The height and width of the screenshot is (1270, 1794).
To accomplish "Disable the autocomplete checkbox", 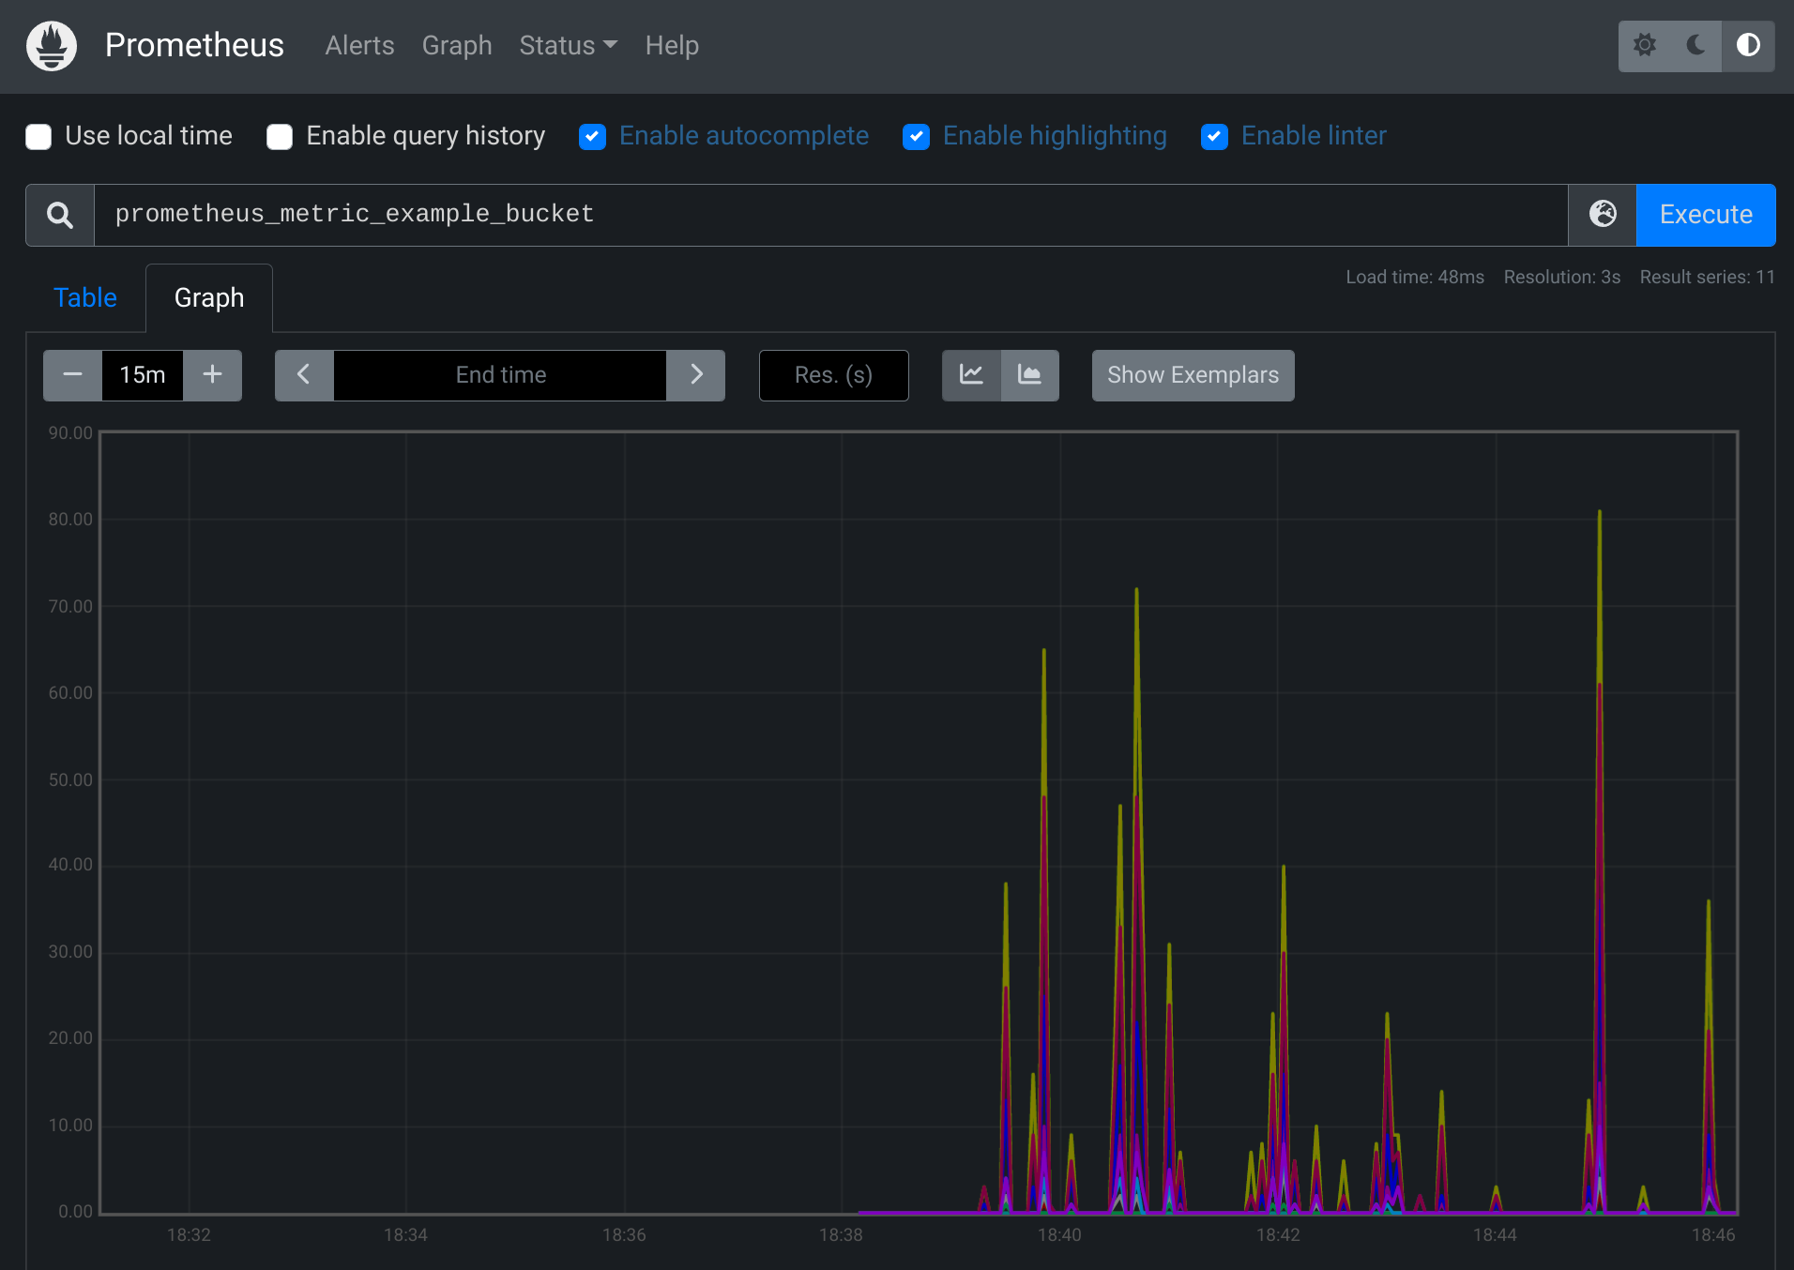I will [592, 137].
